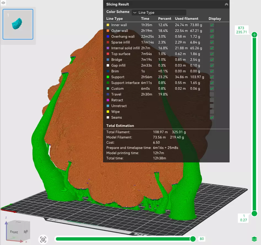The width and height of the screenshot is (261, 245).
Task: Click the horizontal move slider handle
Action: pos(193,239)
